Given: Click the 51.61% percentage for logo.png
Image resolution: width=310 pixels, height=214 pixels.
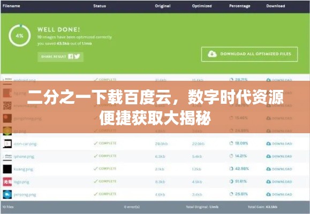Looking at the screenshot, I should [240, 181].
